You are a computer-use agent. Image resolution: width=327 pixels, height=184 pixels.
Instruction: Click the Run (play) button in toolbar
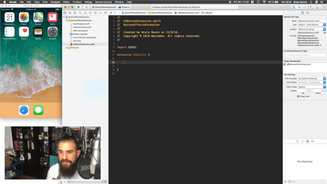pyautogui.click(x=79, y=7)
